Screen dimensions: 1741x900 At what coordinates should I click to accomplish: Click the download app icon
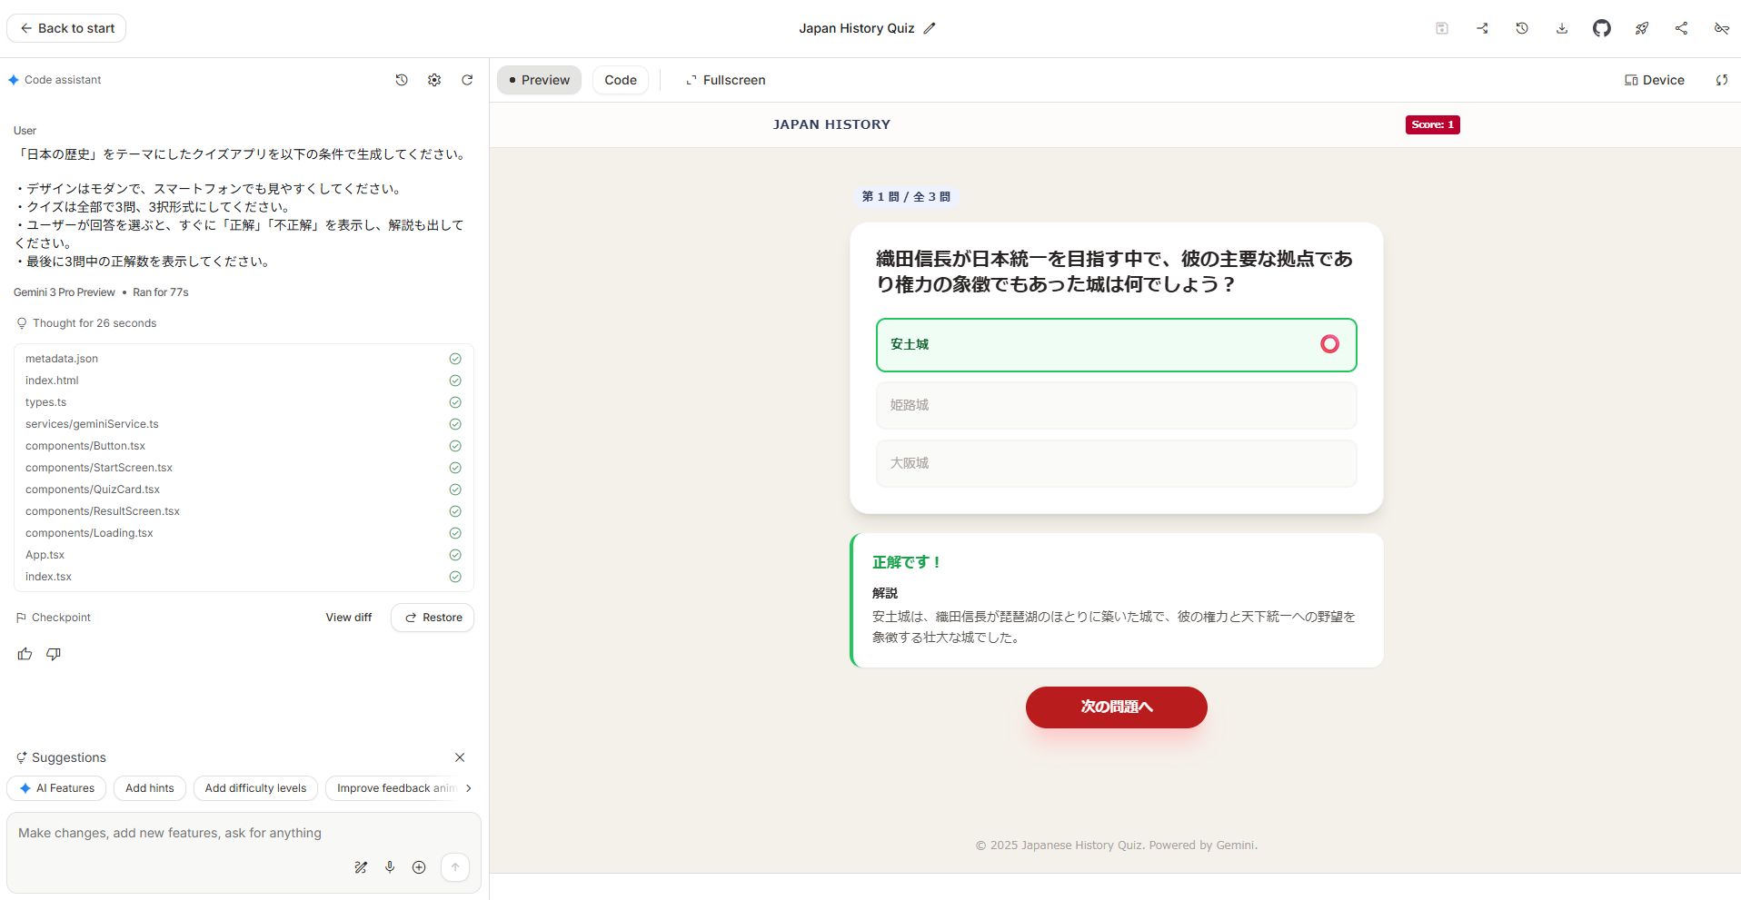(1561, 28)
